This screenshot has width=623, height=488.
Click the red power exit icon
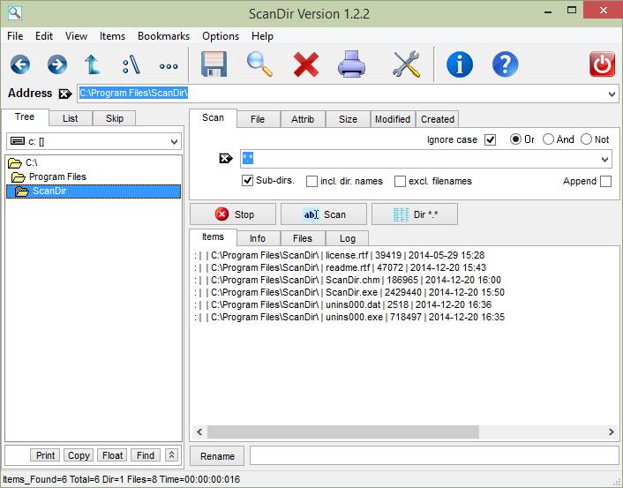602,64
